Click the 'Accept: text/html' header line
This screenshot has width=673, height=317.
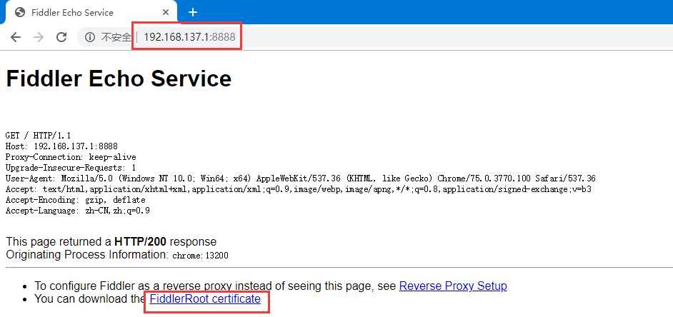pos(299,189)
